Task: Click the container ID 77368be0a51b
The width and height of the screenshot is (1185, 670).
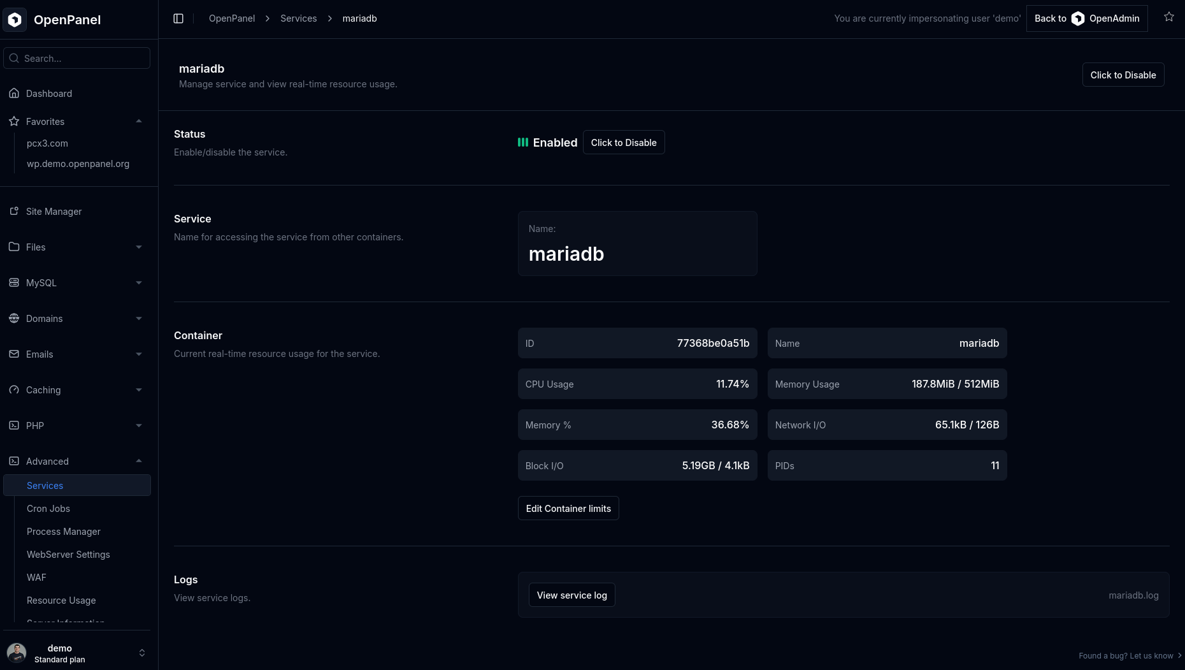Action: pos(713,343)
